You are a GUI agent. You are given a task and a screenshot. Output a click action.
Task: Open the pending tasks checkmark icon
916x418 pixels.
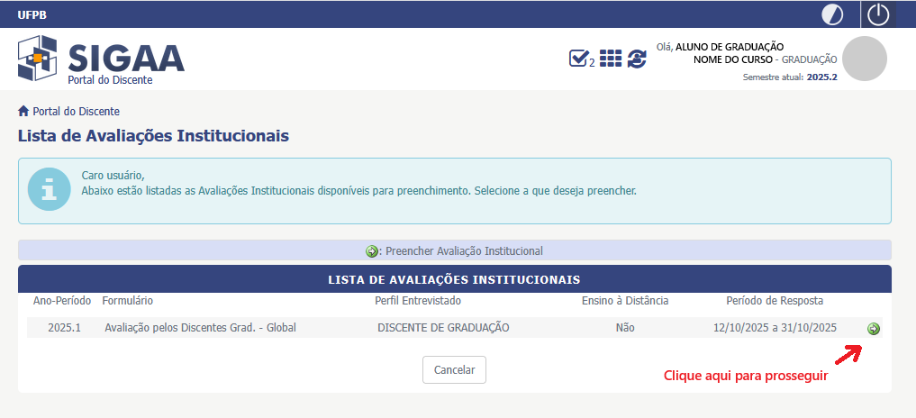click(579, 59)
